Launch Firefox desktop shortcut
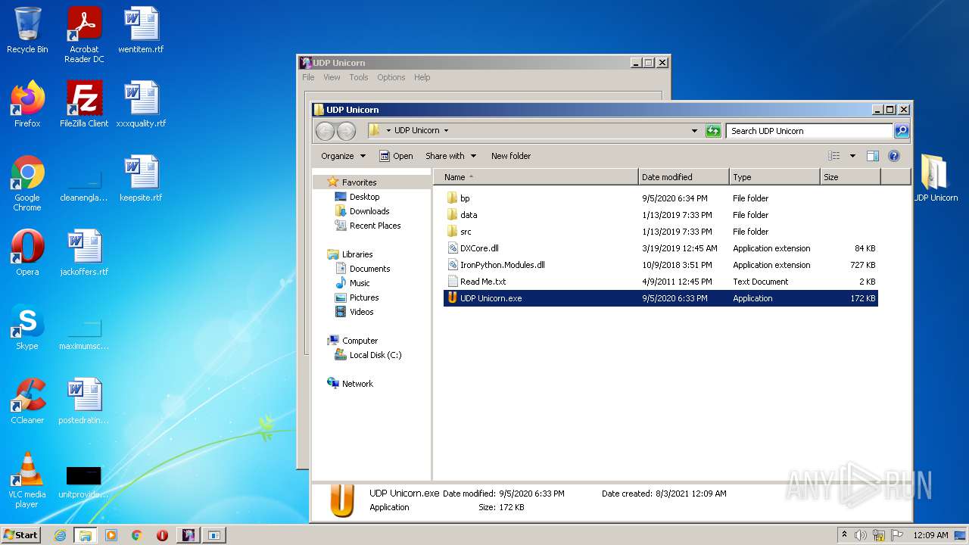The width and height of the screenshot is (969, 545). tap(27, 104)
